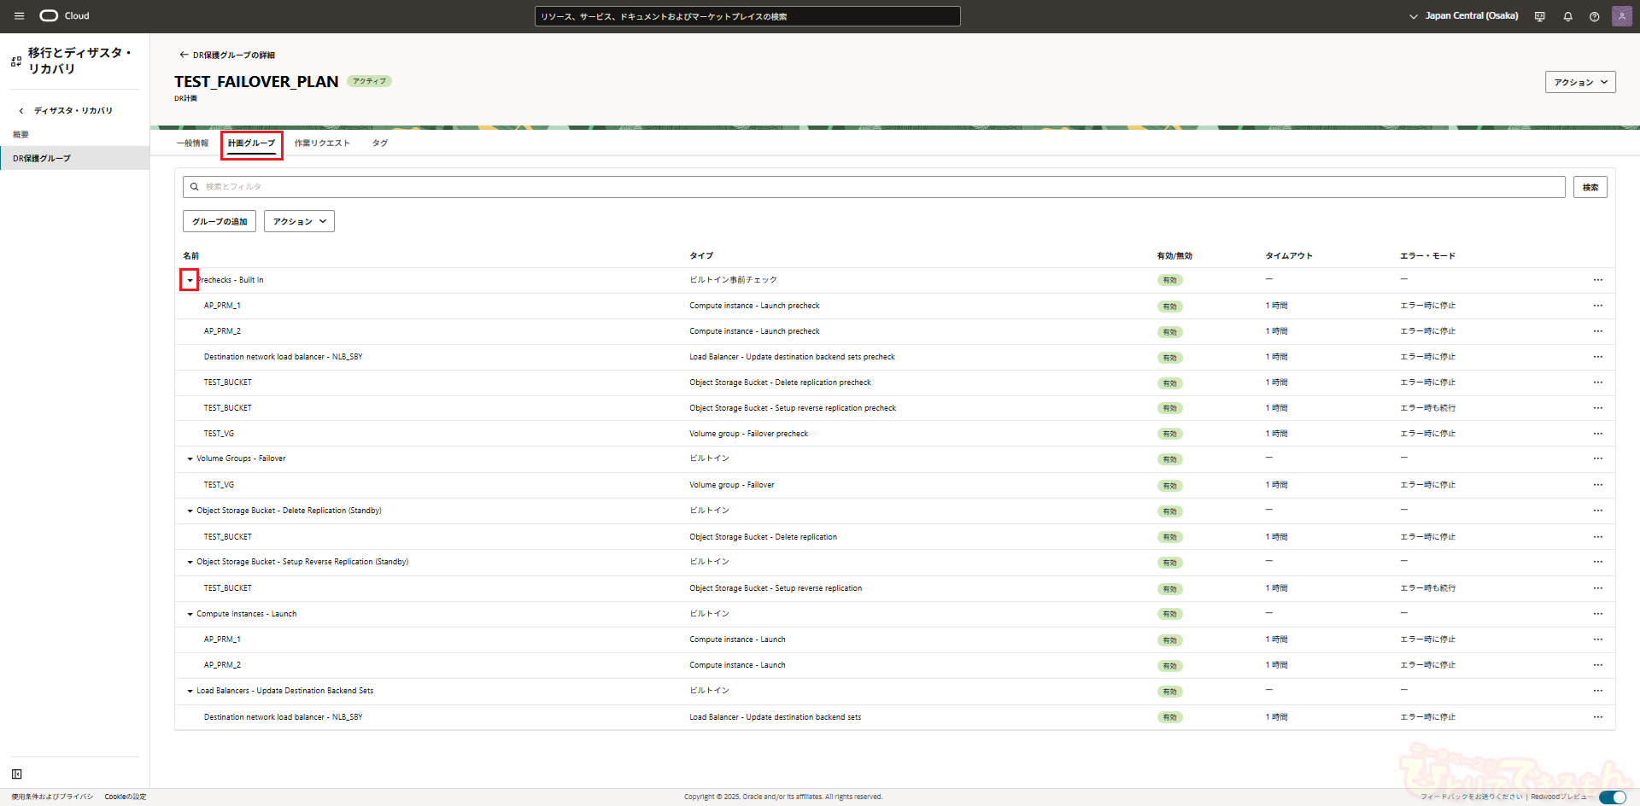Open the アクション dropdown beside グループの追加
Image resolution: width=1640 pixels, height=806 pixels.
point(299,222)
